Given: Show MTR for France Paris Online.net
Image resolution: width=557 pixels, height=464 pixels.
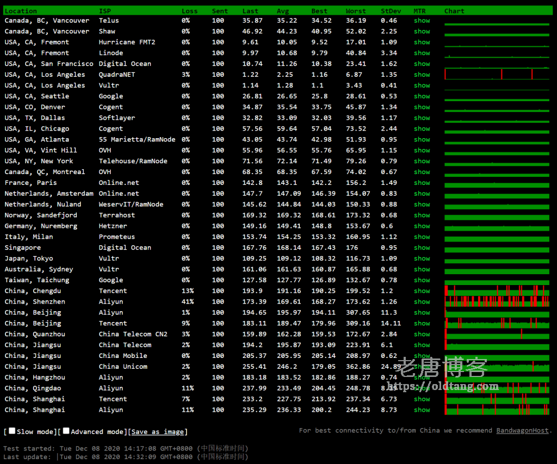Looking at the screenshot, I should (422, 183).
